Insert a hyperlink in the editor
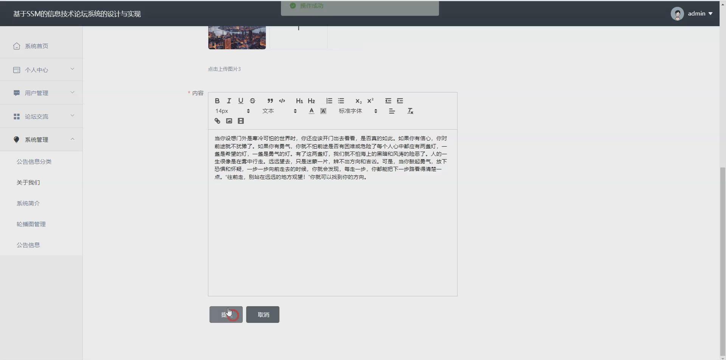 (217, 121)
